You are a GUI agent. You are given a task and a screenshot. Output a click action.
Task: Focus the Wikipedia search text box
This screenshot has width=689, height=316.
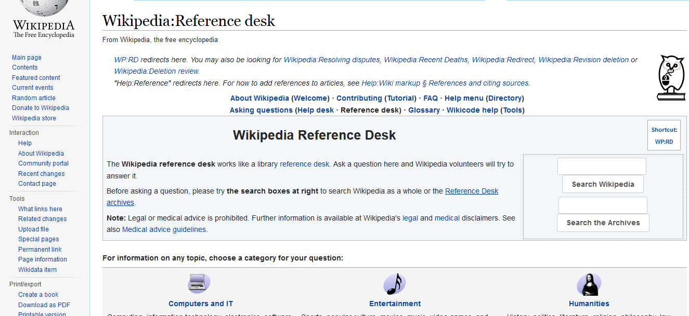602,167
